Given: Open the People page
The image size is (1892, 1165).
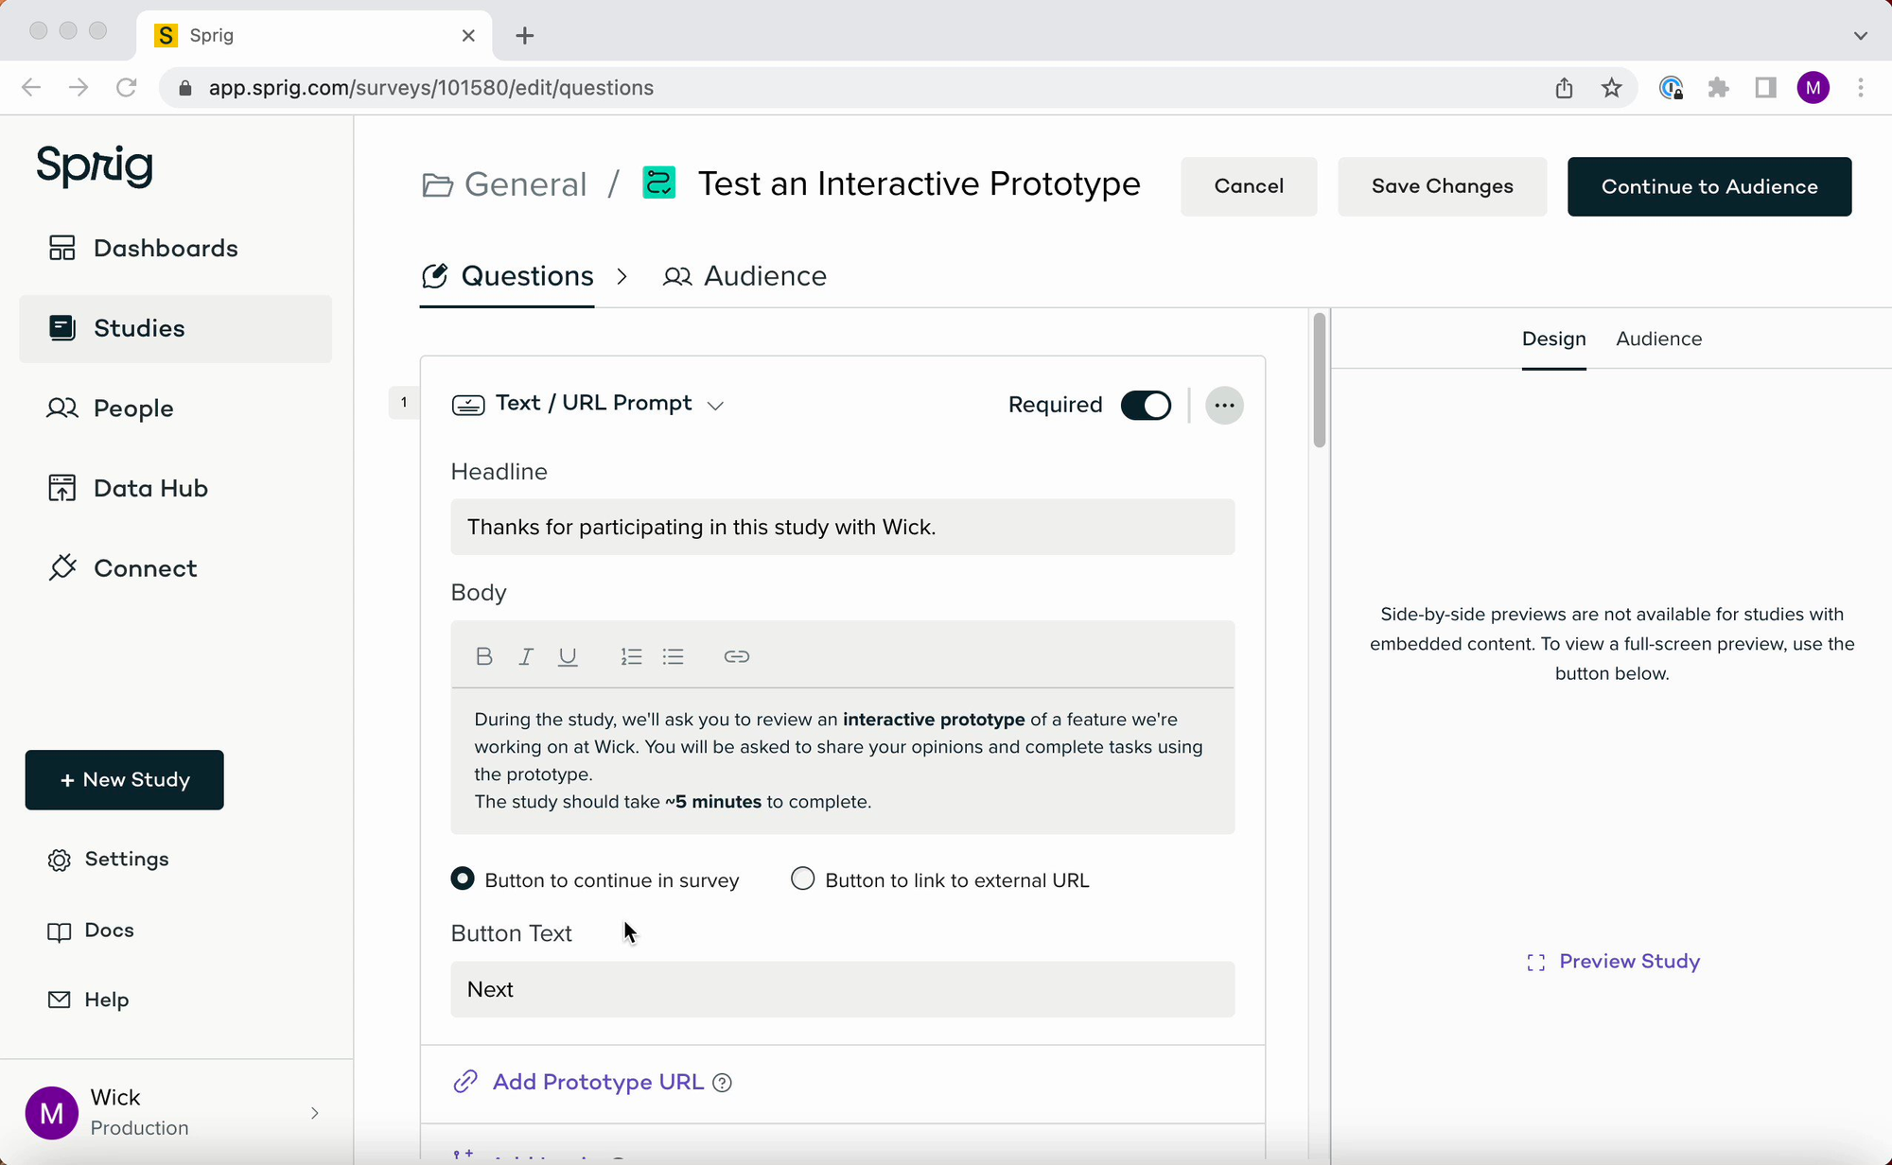Looking at the screenshot, I should pos(110,409).
